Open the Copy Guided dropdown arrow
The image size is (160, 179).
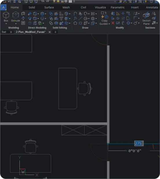click(109, 24)
